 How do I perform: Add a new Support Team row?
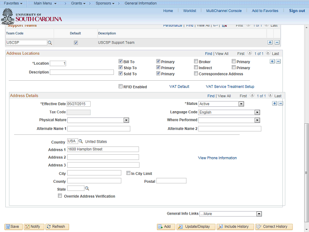270,43
